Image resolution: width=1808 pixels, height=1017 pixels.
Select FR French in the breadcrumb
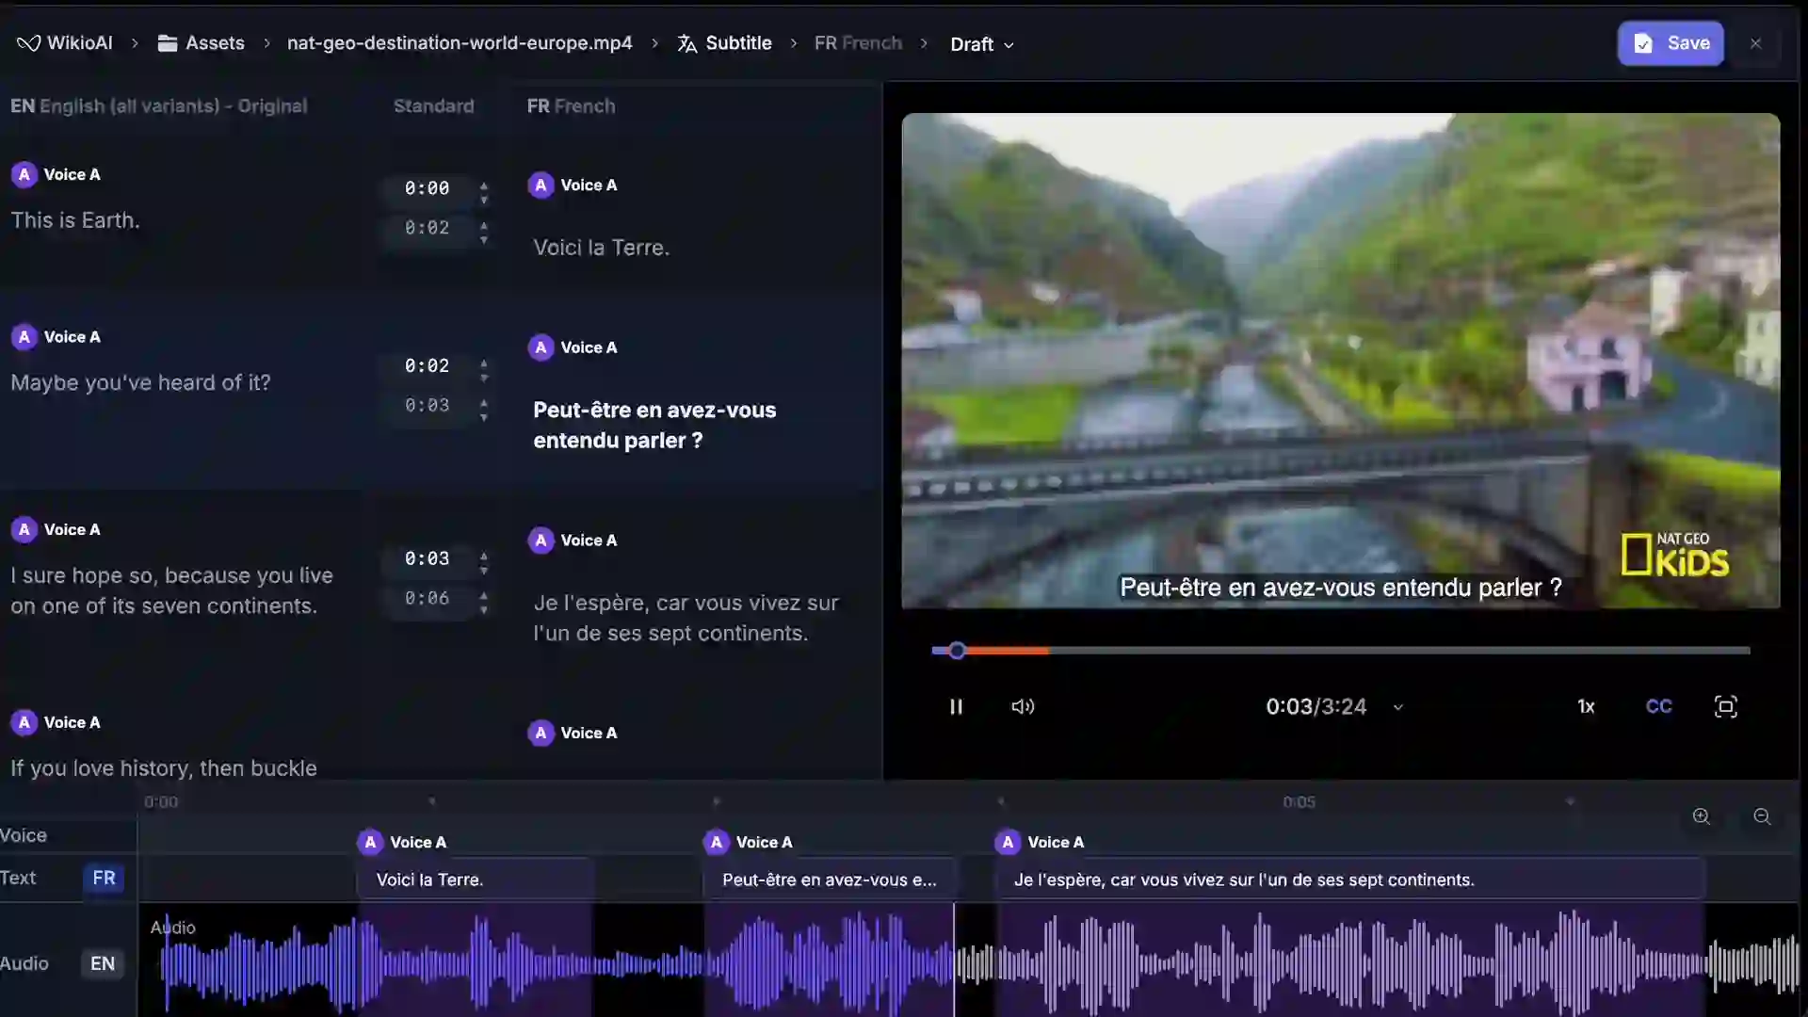tap(856, 42)
